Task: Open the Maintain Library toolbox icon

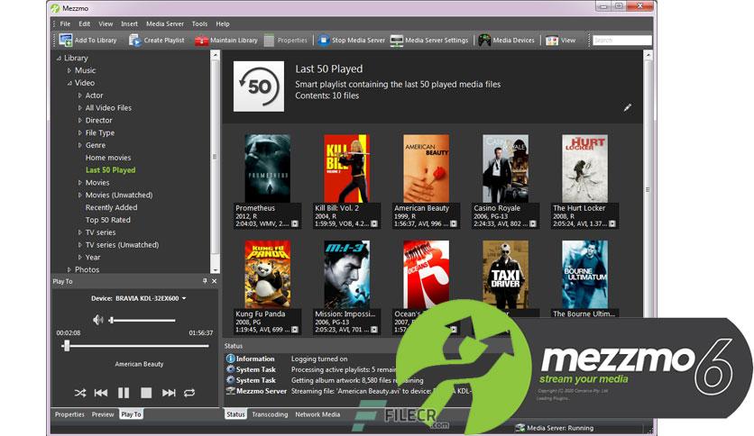Action: (x=201, y=41)
